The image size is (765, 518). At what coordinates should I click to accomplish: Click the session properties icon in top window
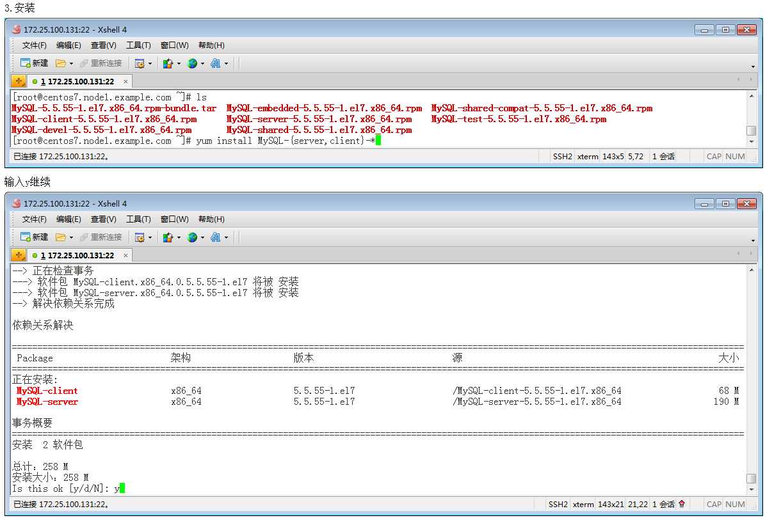click(140, 63)
